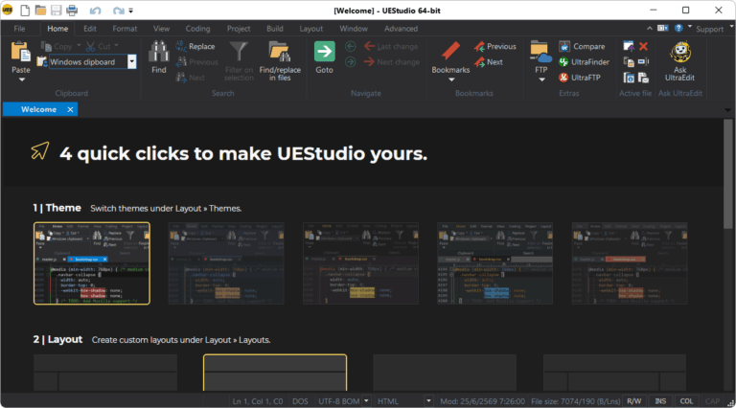Click the window with purple arrow icon
The height and width of the screenshot is (408, 736).
point(629,46)
